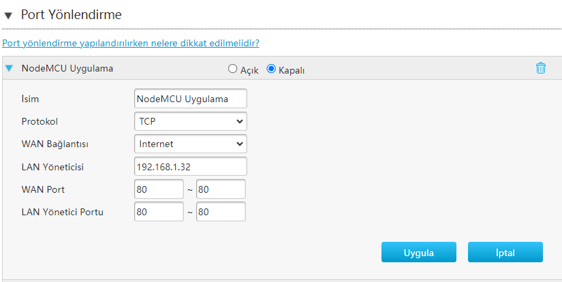Image resolution: width=562 pixels, height=282 pixels.
Task: Focus the LAN Yöneticisi IP address field
Action: pos(191,166)
